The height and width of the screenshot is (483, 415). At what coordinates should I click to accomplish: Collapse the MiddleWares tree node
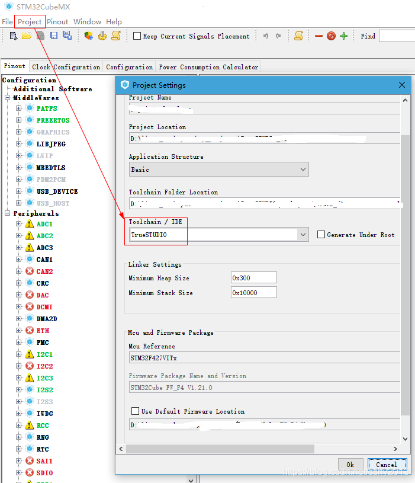click(7, 98)
